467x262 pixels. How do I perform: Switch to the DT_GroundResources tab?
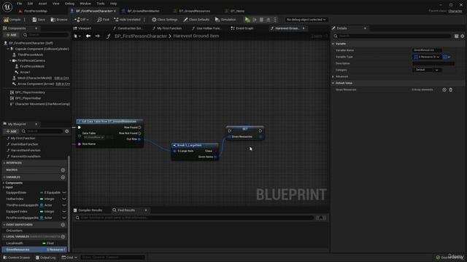(x=194, y=11)
